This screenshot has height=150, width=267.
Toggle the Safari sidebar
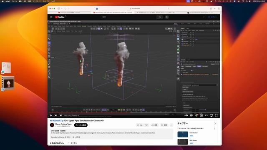point(59,8)
